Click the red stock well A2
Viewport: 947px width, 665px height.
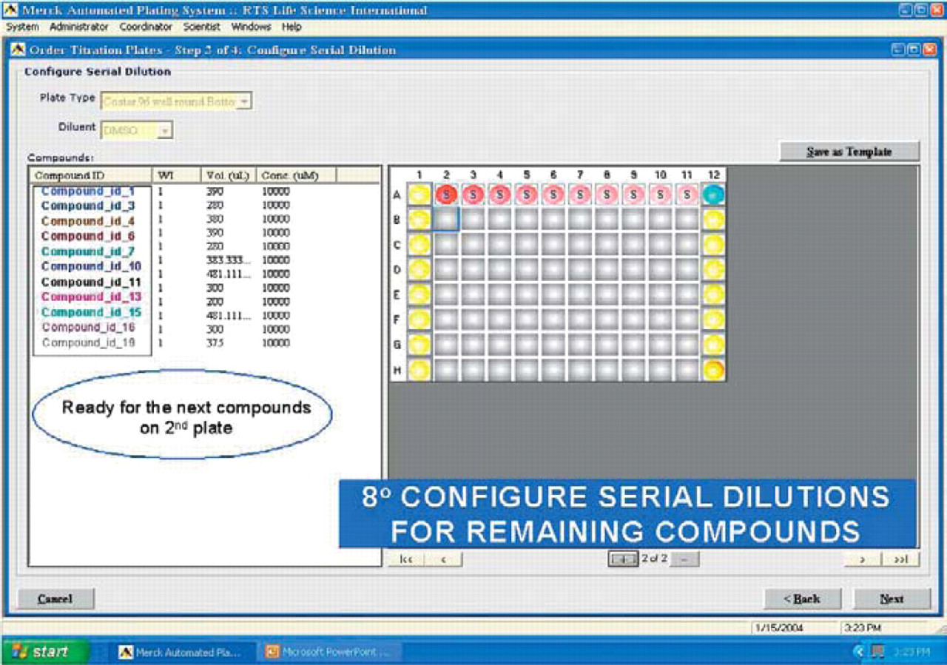coord(446,195)
